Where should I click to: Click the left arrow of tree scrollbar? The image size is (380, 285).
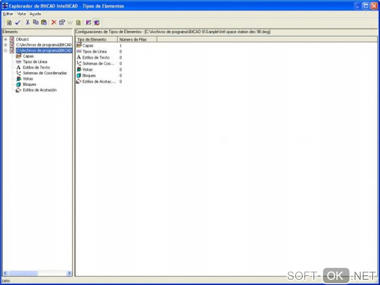click(x=5, y=273)
